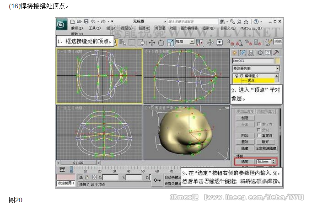Screen dimensions: 317x205
Task: Click the 断开 break button
Action: [x=265, y=142]
